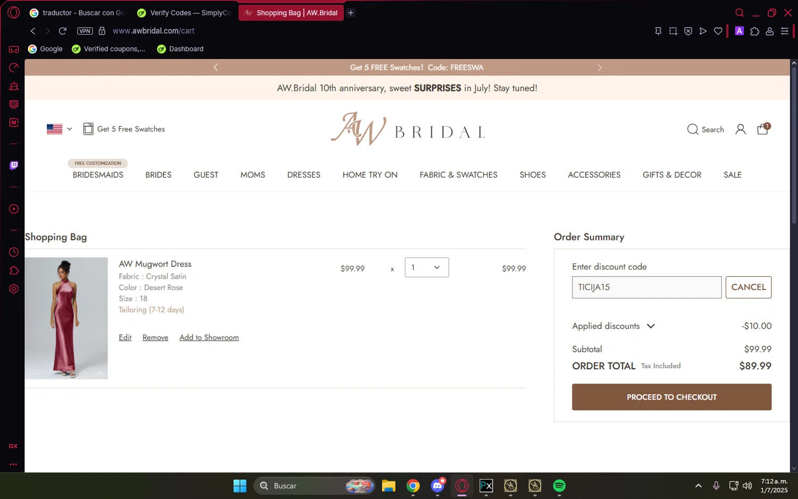Switch to Verify Codes SimplyCodes tab
Image resolution: width=798 pixels, height=499 pixels.
[x=184, y=13]
